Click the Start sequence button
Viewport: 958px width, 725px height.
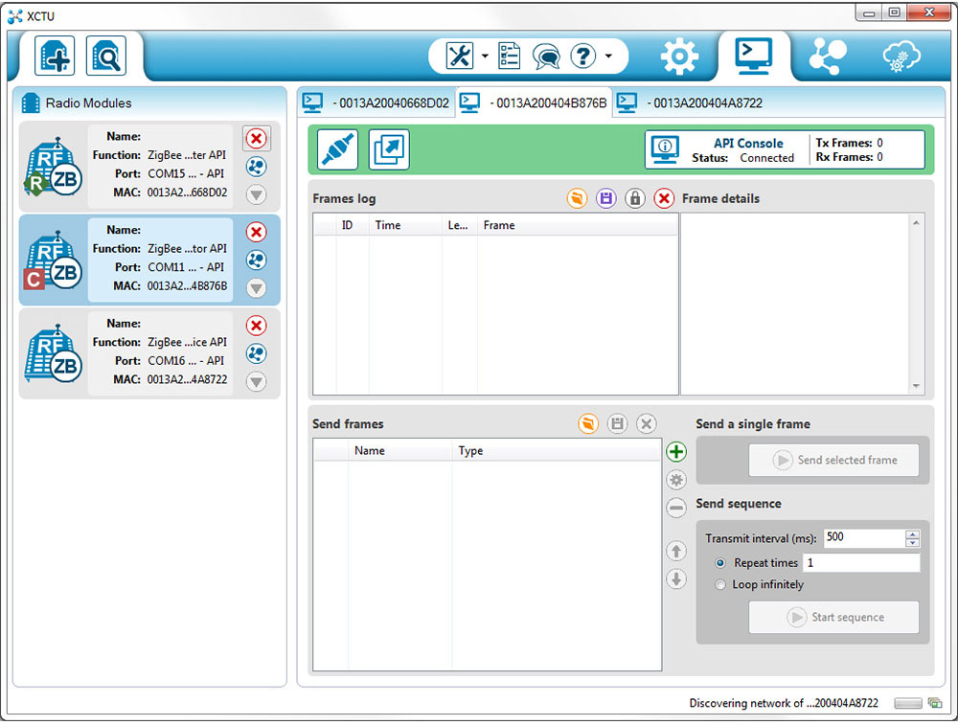click(x=834, y=618)
